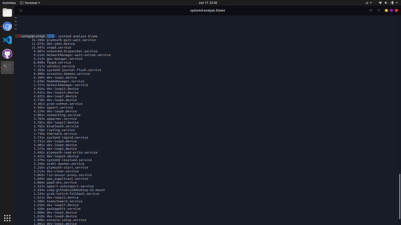
Task: Open the vi input source dropdown
Action: click(x=368, y=3)
